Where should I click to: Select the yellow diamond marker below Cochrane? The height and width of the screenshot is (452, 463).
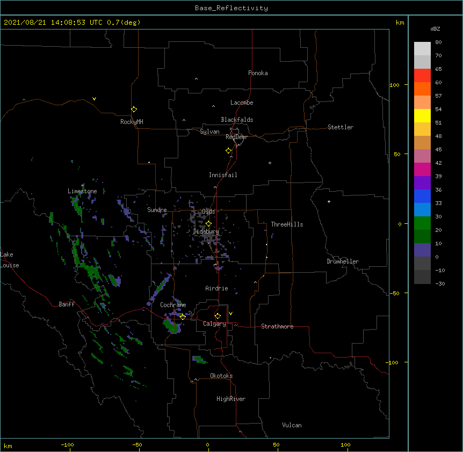[183, 317]
